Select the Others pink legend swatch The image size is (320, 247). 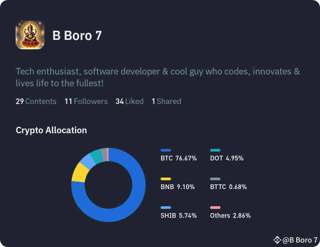click(x=215, y=208)
